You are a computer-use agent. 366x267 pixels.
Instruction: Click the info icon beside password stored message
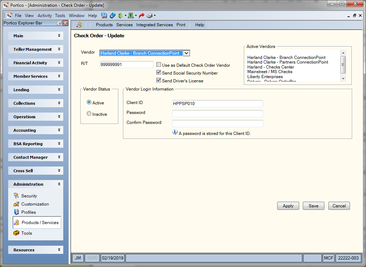(175, 132)
